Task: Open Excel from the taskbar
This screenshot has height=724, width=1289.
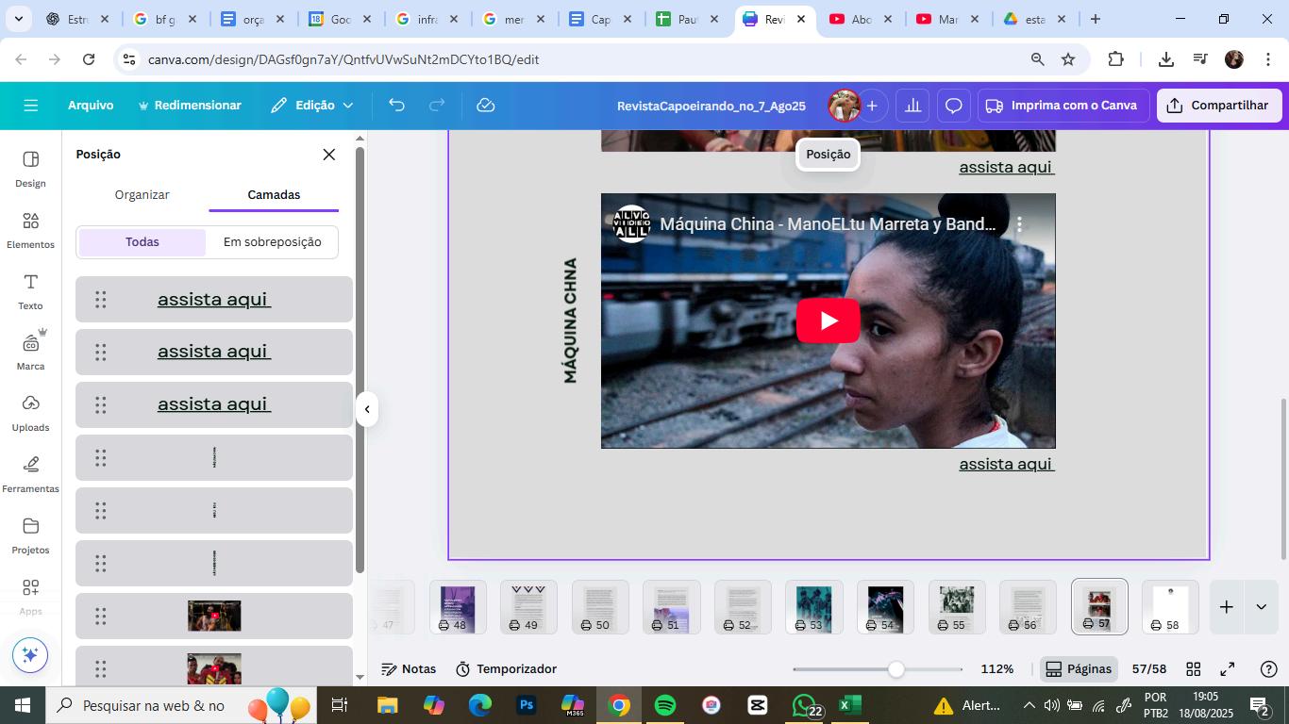Action: [850, 705]
